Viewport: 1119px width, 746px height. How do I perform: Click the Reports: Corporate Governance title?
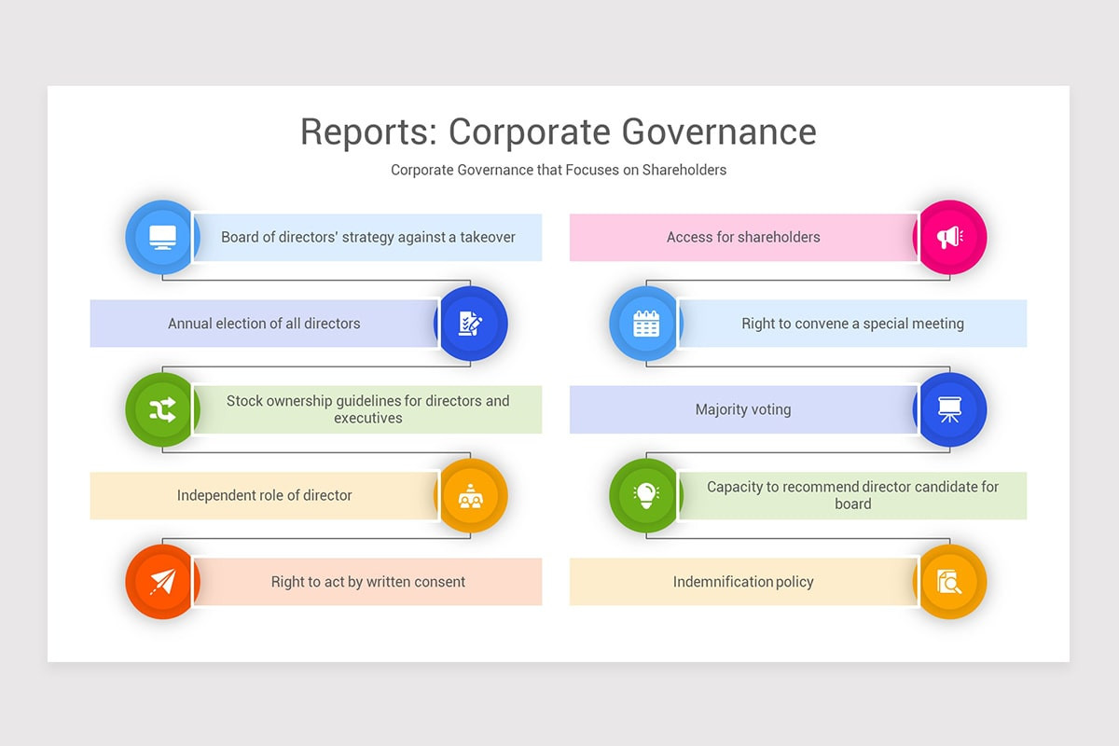(x=559, y=131)
